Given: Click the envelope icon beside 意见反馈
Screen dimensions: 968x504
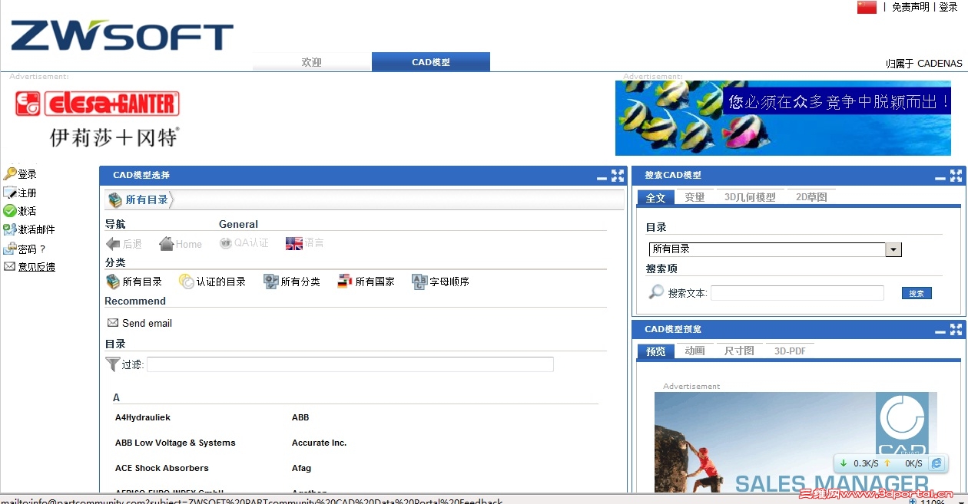Looking at the screenshot, I should (10, 266).
